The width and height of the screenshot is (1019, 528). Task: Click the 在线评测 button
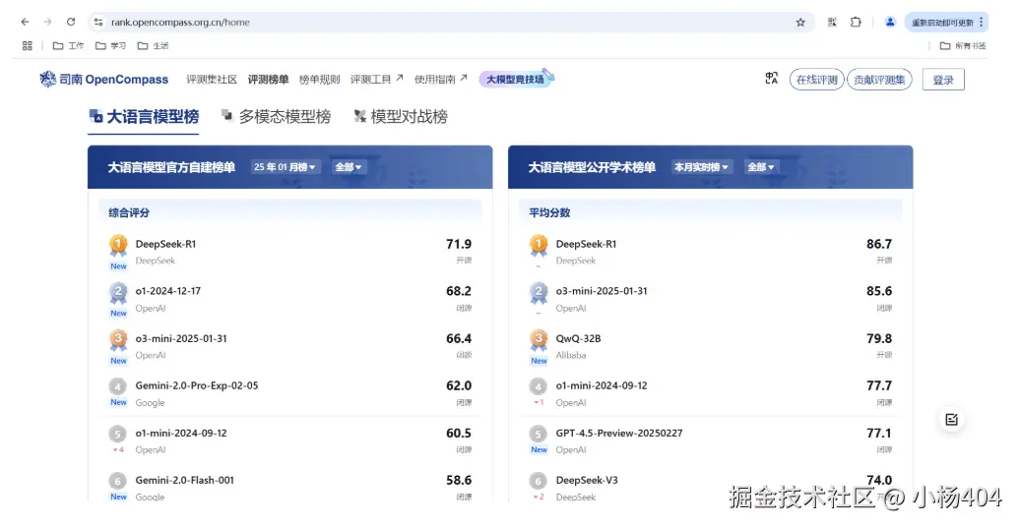coord(817,80)
